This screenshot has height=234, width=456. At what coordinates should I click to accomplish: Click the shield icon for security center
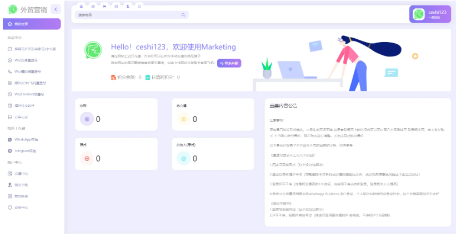pos(9,207)
